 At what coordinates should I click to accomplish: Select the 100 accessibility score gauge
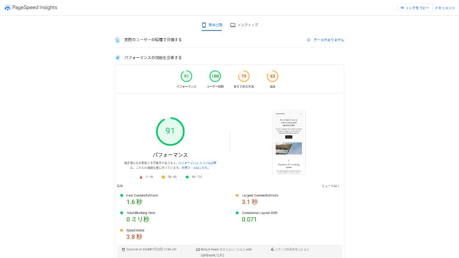[x=215, y=76]
